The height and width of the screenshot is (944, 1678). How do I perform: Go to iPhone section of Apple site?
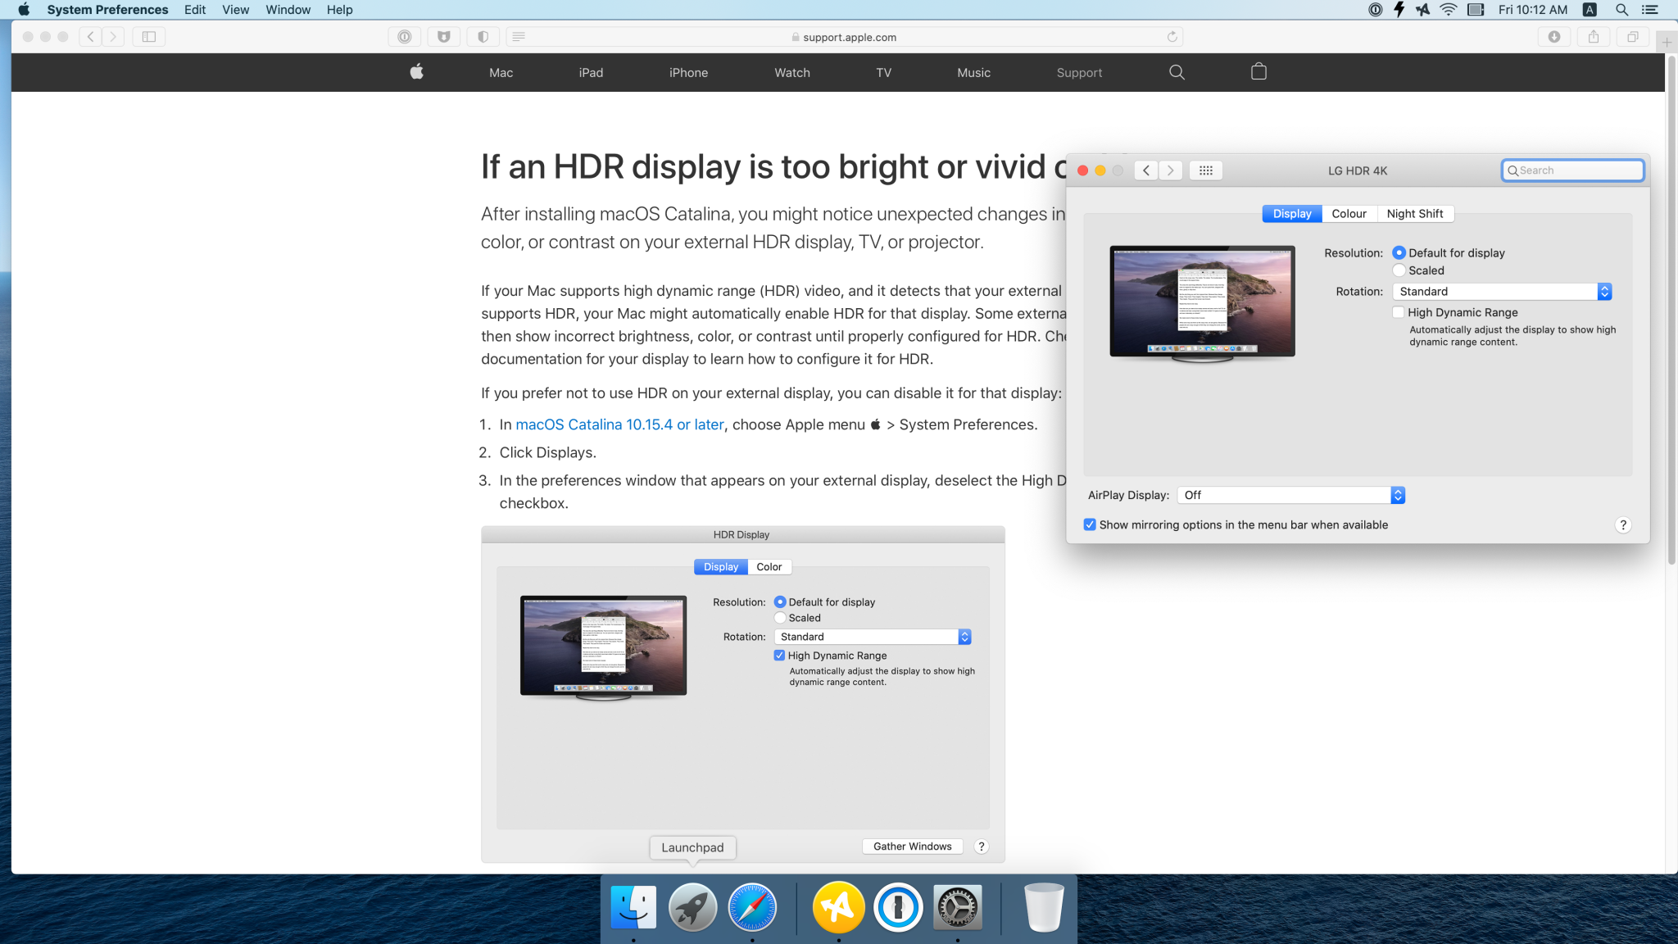click(x=688, y=73)
